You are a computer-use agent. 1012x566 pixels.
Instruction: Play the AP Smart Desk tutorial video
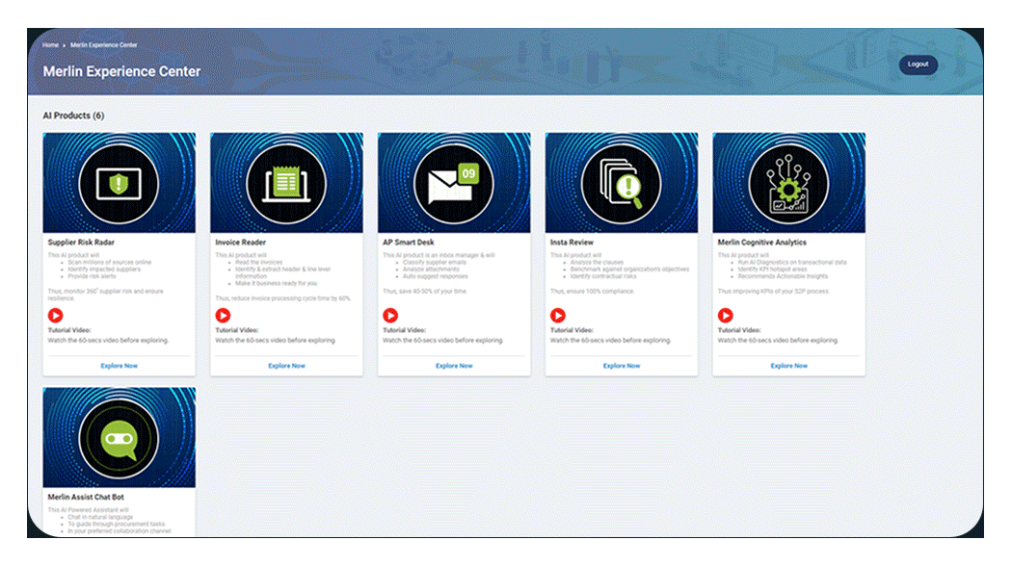[390, 315]
